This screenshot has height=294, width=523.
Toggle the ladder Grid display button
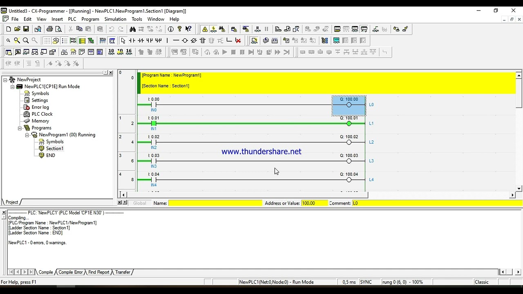point(47,40)
